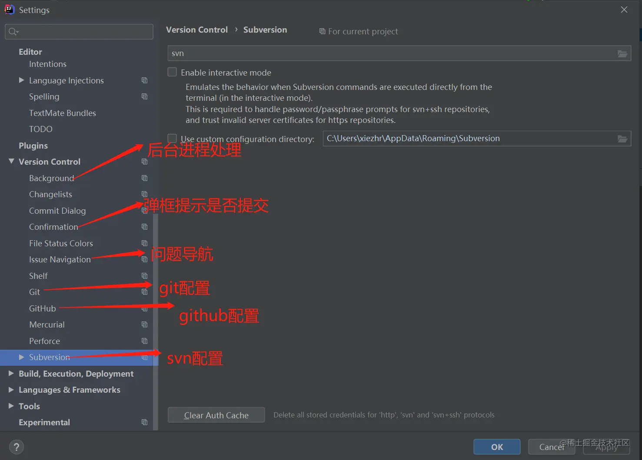Click the For current project icon

(322, 31)
